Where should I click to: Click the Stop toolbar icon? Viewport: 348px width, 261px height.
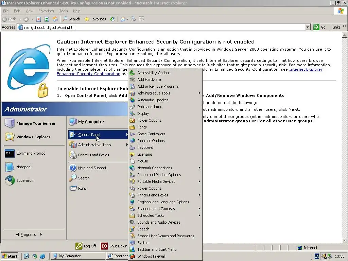pos(39,19)
